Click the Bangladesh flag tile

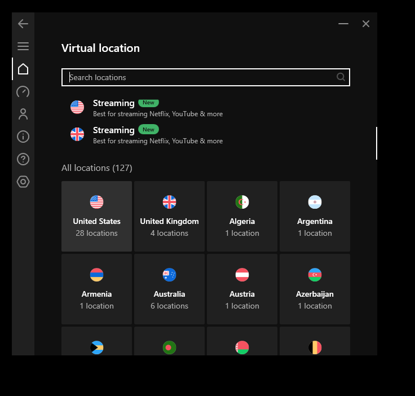click(169, 341)
